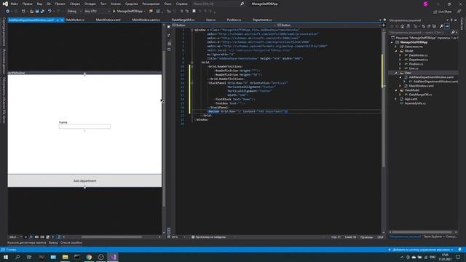
Task: Click the designer horizontal scrollbar
Action: pos(111,237)
